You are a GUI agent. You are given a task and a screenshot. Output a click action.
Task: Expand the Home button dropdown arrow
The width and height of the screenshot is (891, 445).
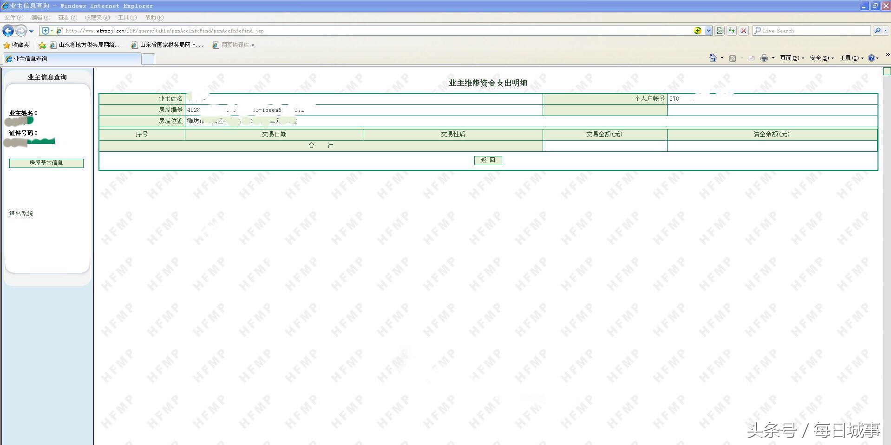point(722,58)
